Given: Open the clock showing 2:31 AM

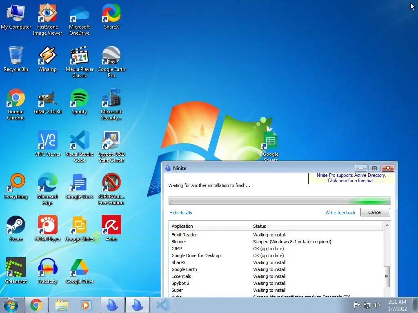Looking at the screenshot, I should (397, 305).
